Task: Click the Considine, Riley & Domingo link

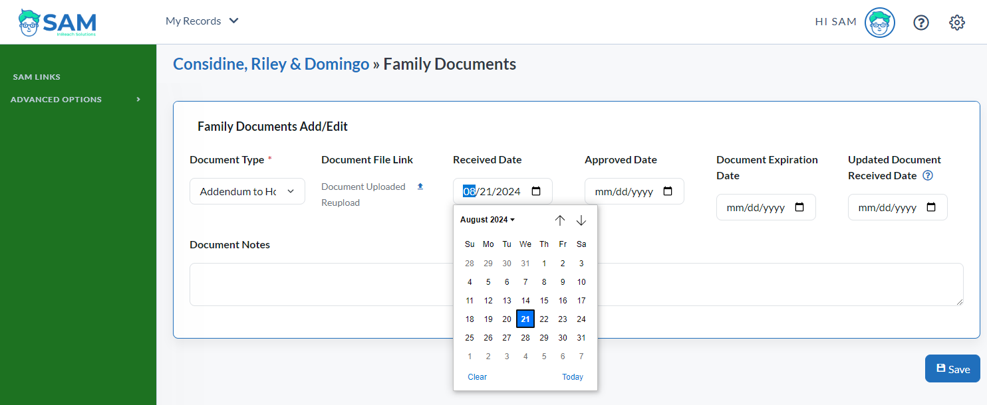Action: [271, 64]
